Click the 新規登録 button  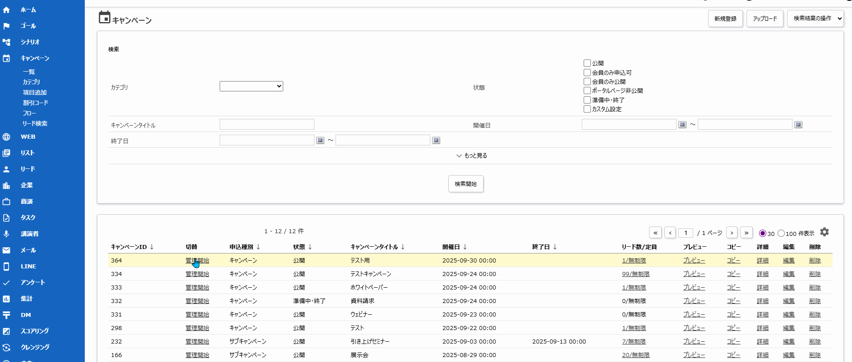pyautogui.click(x=725, y=18)
